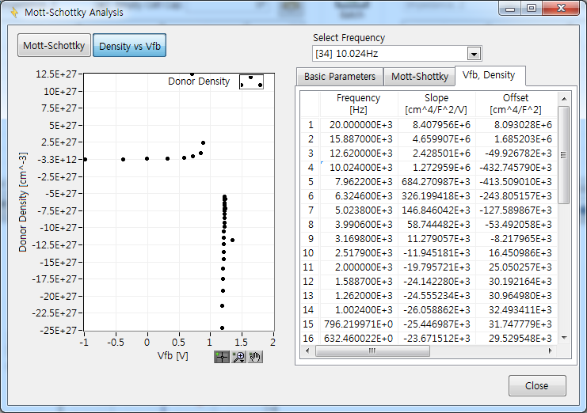Screen dimensions: 587x413
Task: Select the crosshair cursor tool below graph
Action: point(222,358)
